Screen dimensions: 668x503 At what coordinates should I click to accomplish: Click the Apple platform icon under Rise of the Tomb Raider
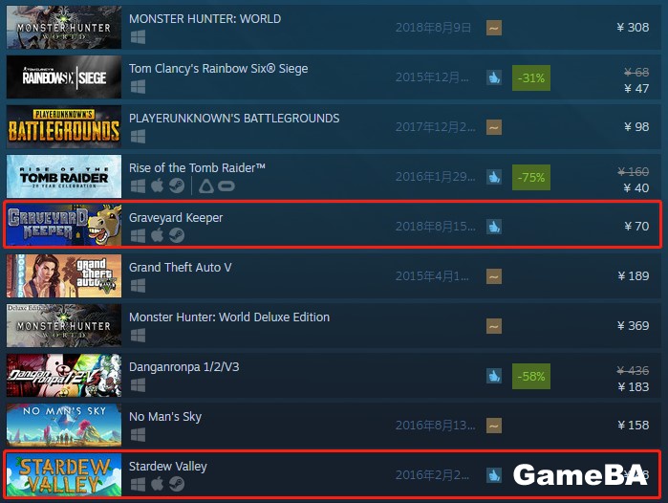point(157,186)
